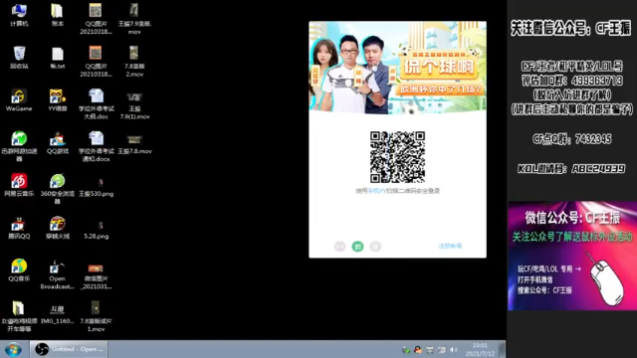Open the taskbar clock showing 23:01
The height and width of the screenshot is (358, 637).
click(480, 349)
